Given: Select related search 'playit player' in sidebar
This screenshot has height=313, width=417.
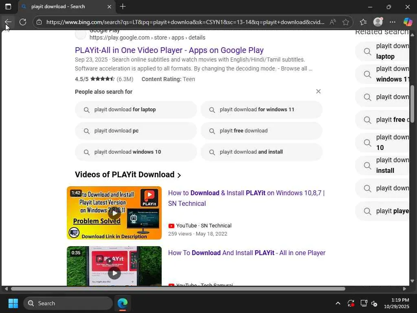Looking at the screenshot, I should point(382,211).
